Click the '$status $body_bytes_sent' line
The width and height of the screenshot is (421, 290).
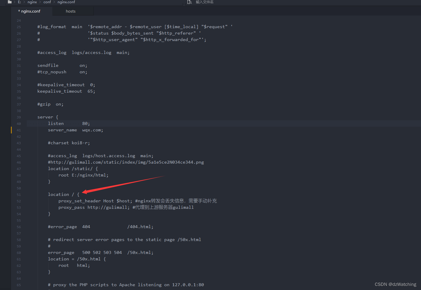point(119,33)
